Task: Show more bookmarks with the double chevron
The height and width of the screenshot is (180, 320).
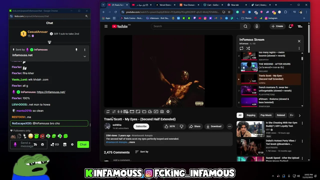Action: click(x=304, y=18)
